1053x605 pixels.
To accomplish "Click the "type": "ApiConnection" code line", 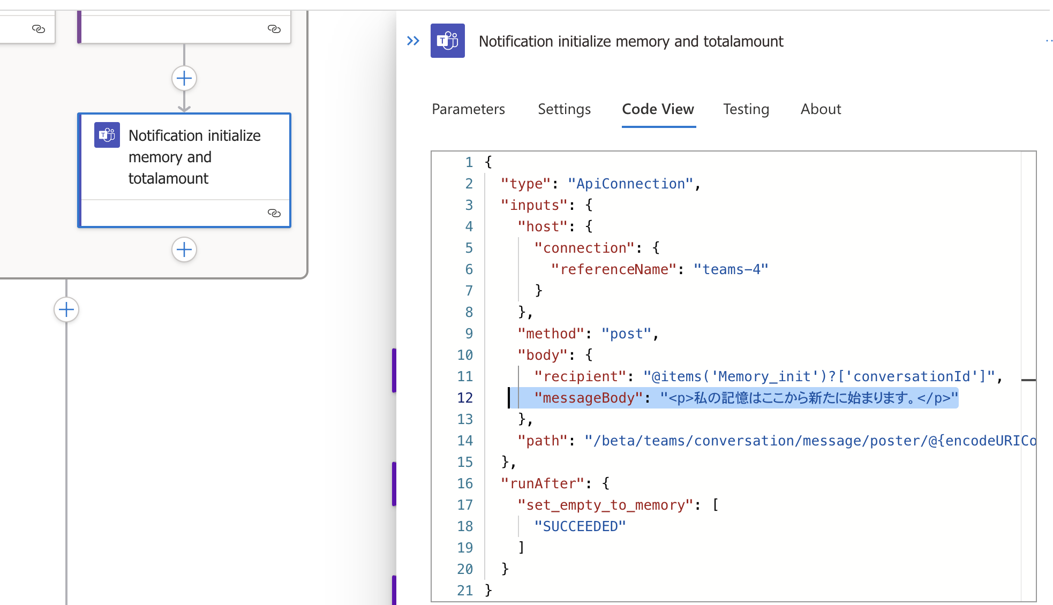I will (600, 184).
